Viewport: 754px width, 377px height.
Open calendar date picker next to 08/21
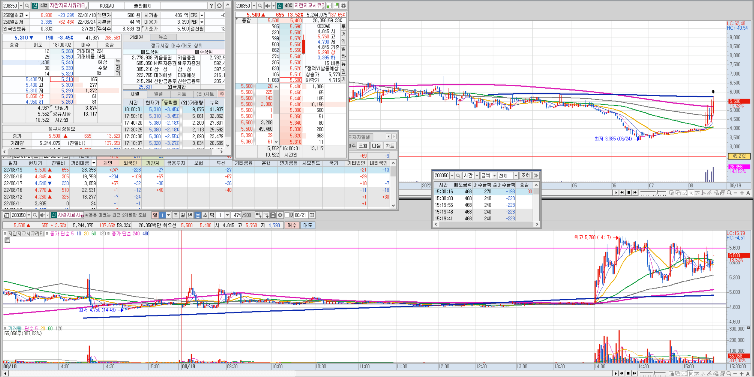tap(312, 215)
